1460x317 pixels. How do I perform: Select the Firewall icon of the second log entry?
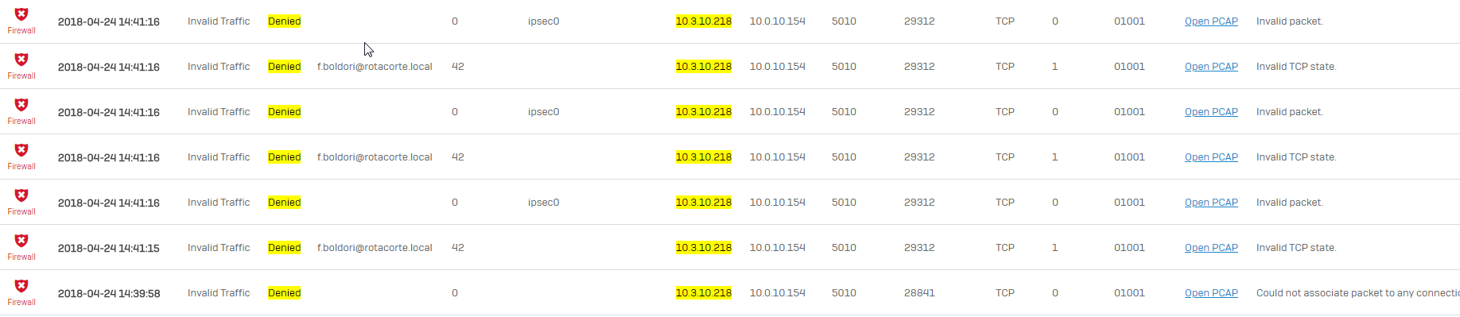[21, 60]
